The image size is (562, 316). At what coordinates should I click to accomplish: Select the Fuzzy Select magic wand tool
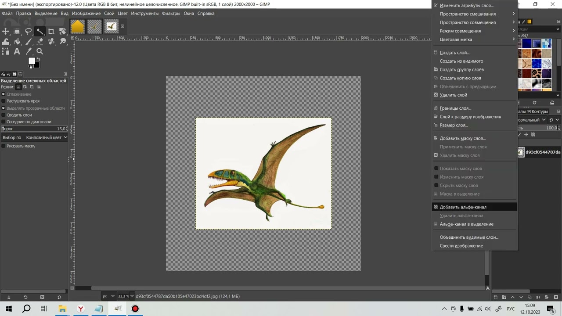(40, 31)
